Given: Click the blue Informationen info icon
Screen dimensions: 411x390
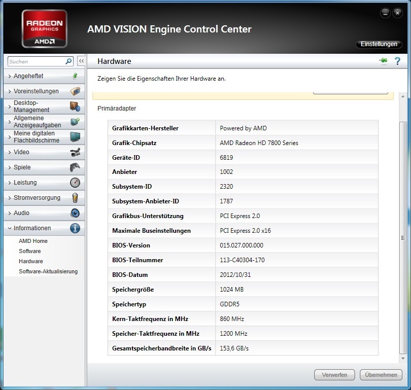Looking at the screenshot, I should click(x=75, y=228).
